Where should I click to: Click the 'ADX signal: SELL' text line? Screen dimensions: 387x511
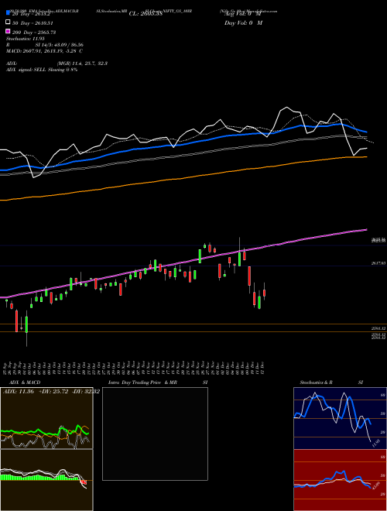click(x=42, y=70)
